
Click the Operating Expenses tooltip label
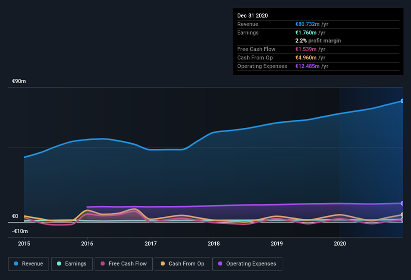(x=262, y=66)
